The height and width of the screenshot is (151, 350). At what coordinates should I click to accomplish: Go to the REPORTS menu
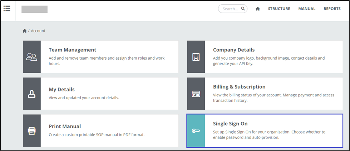pos(332,9)
